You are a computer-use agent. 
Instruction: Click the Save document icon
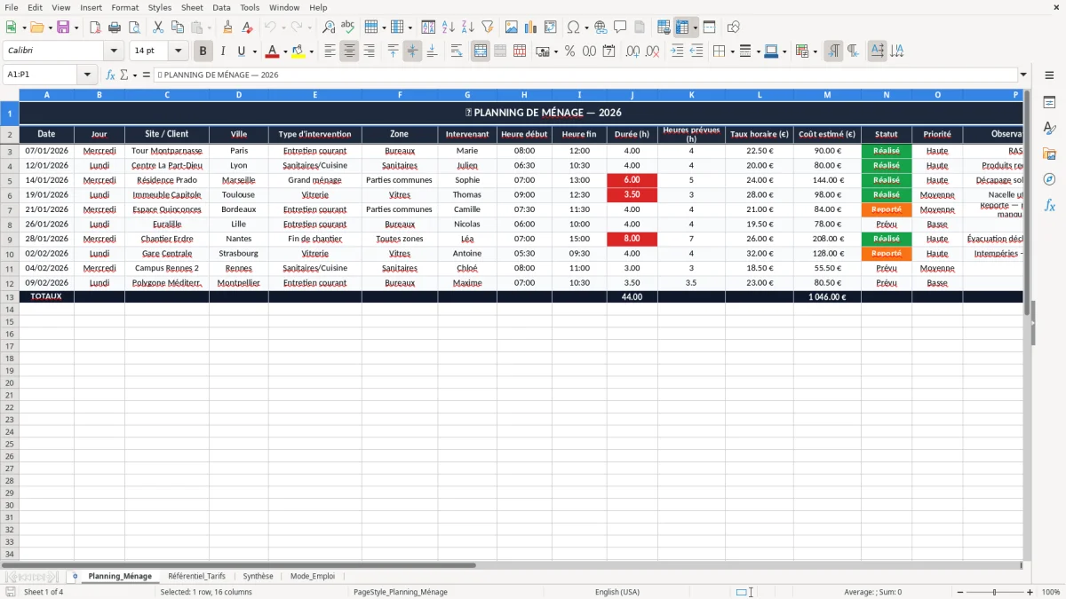click(x=63, y=28)
